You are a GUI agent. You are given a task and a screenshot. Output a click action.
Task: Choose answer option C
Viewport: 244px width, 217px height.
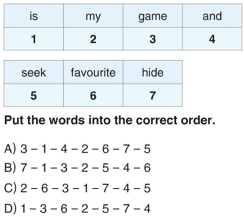click(77, 188)
